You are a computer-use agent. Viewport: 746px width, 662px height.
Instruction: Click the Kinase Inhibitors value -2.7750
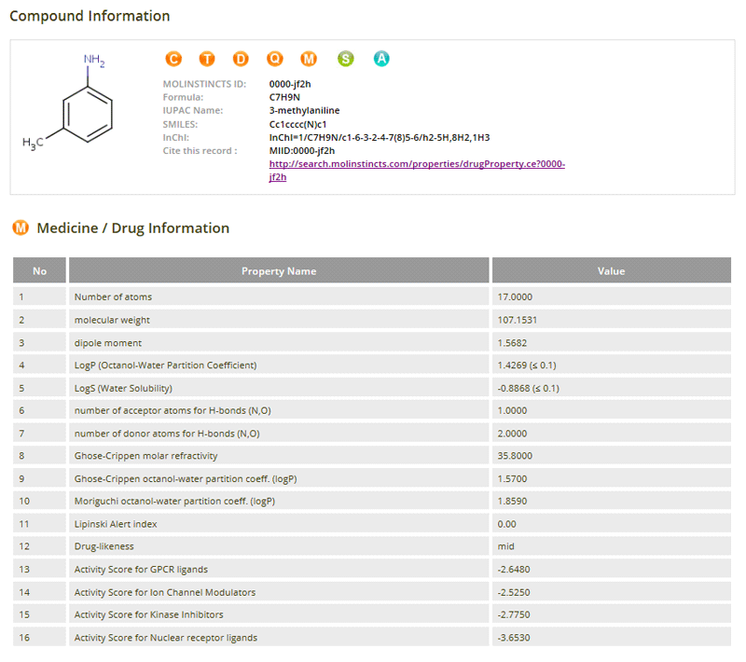(514, 614)
